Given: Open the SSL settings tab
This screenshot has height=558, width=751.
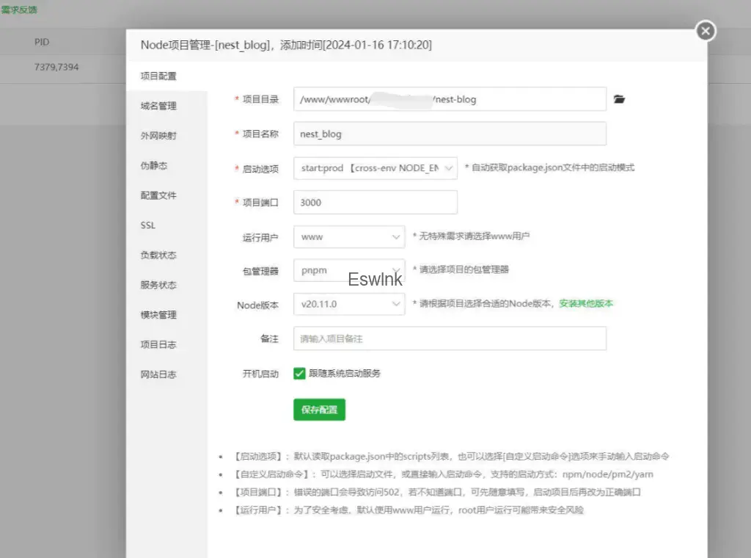Looking at the screenshot, I should 148,225.
